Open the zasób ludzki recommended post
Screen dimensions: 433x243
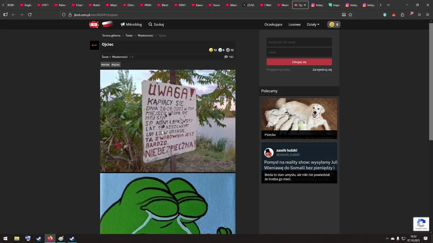(299, 163)
